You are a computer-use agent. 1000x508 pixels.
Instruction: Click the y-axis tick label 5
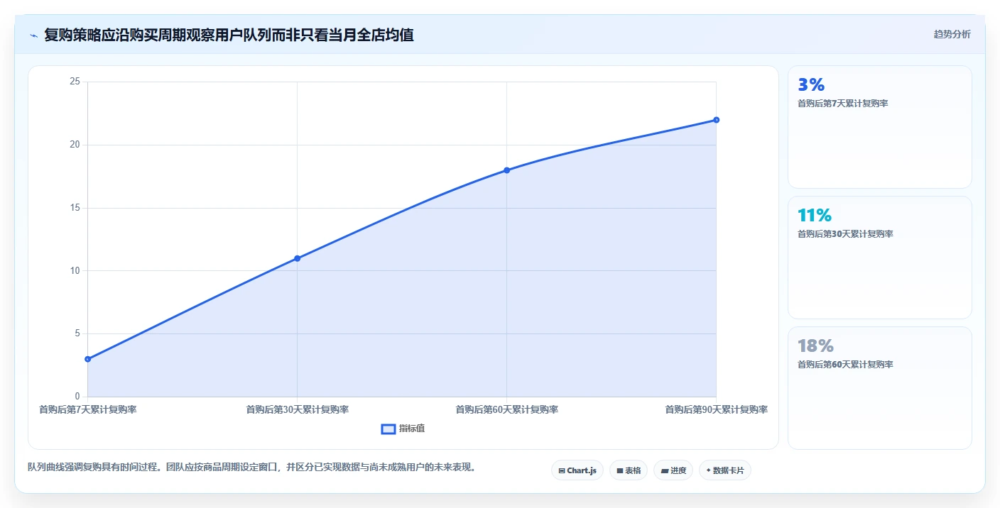click(x=77, y=333)
